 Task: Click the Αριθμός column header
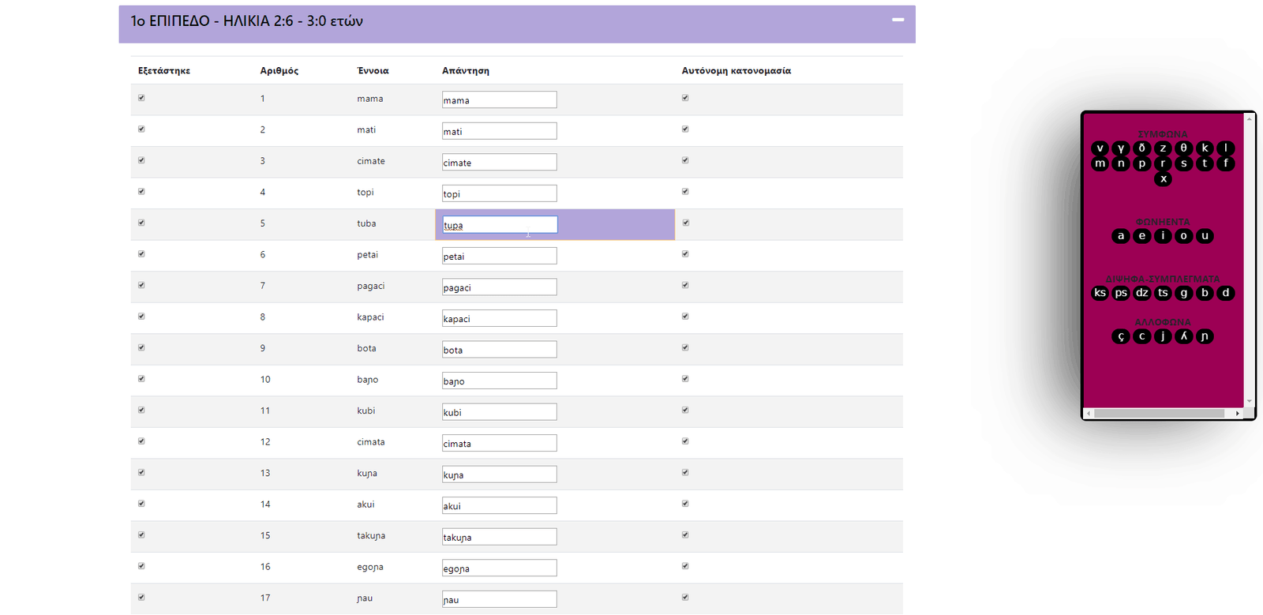click(x=279, y=70)
